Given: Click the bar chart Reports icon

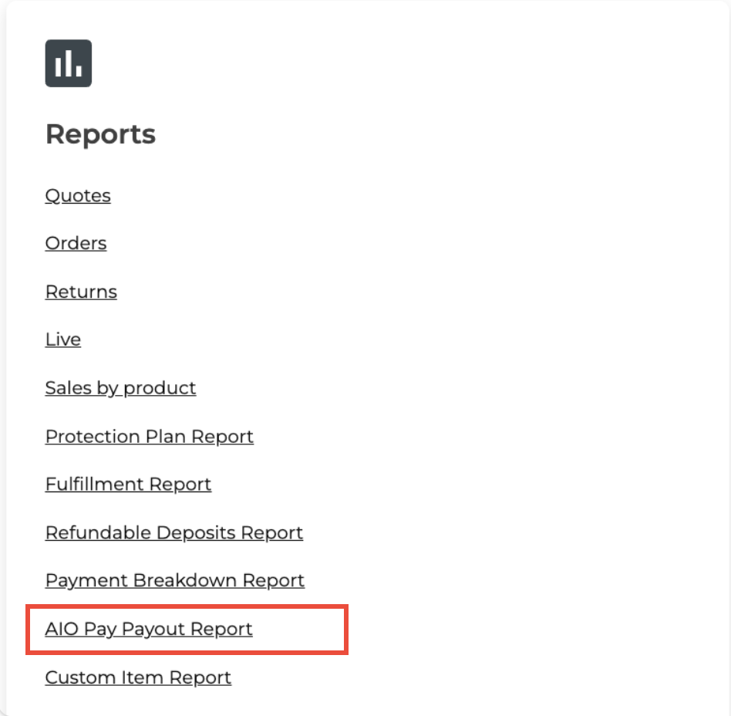Looking at the screenshot, I should pyautogui.click(x=69, y=63).
